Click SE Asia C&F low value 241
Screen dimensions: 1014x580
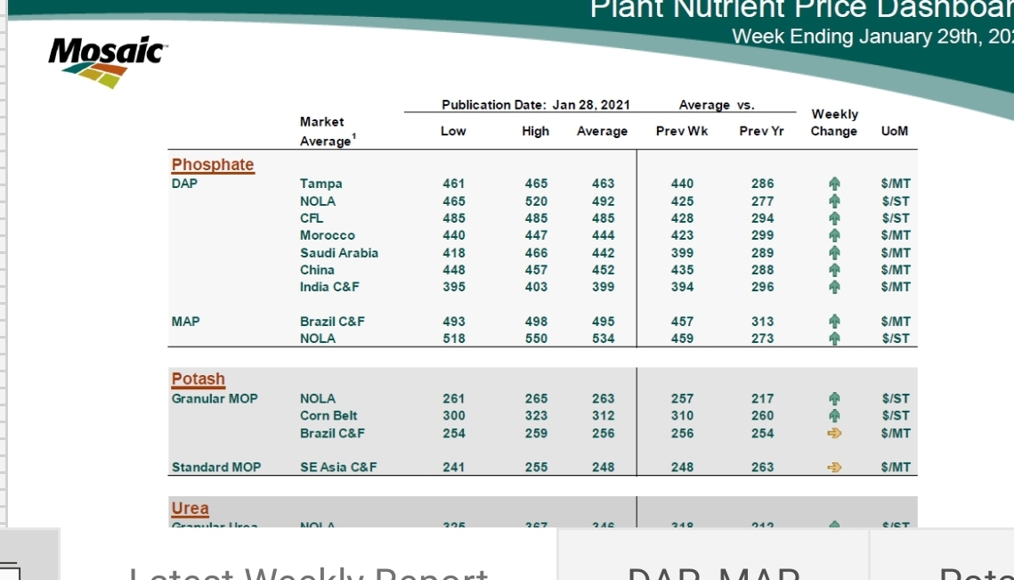click(453, 467)
